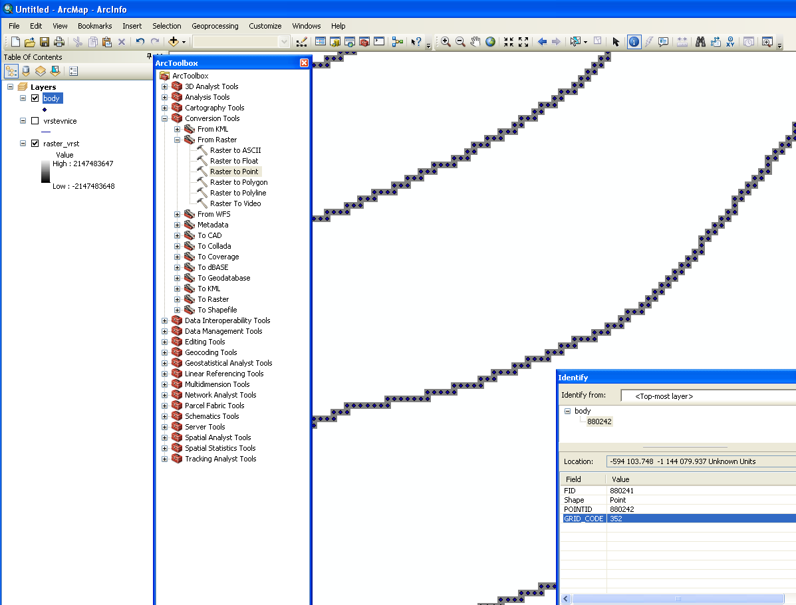Collapse the Conversion Tools toolbox
Screen dimensions: 796x605
164,119
